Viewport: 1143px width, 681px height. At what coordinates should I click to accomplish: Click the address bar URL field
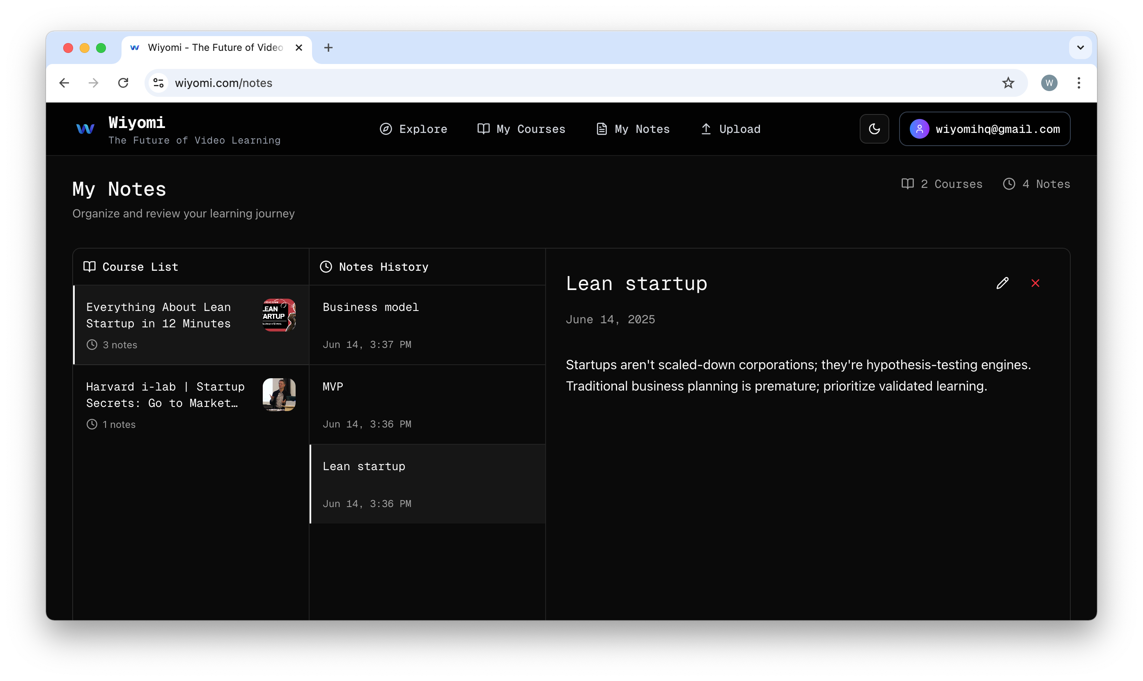click(551, 83)
